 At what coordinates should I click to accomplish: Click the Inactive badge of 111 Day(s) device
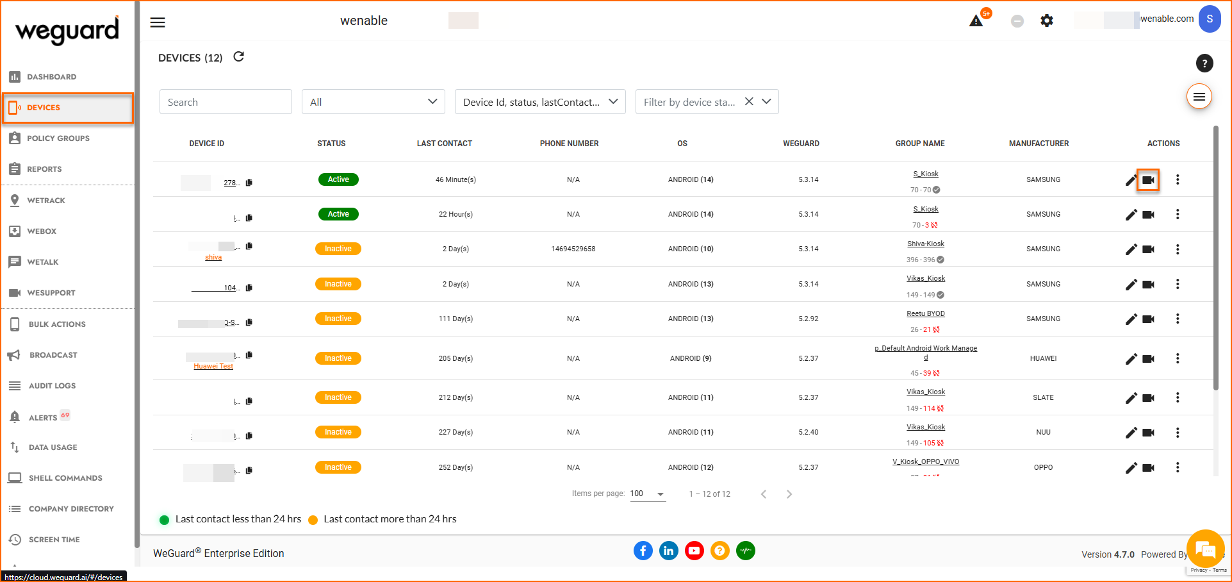tap(338, 319)
